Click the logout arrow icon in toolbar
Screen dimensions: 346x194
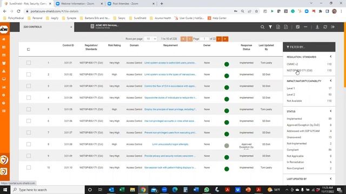pos(333,27)
